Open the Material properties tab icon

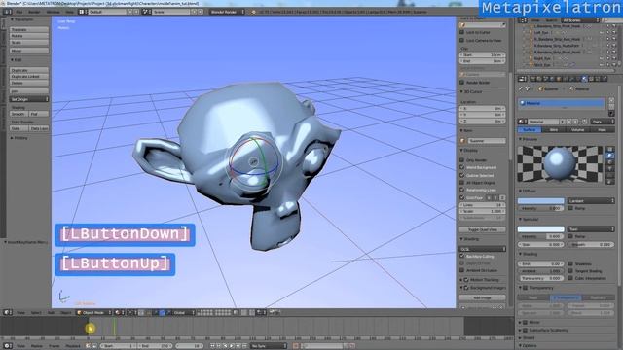tap(584, 79)
